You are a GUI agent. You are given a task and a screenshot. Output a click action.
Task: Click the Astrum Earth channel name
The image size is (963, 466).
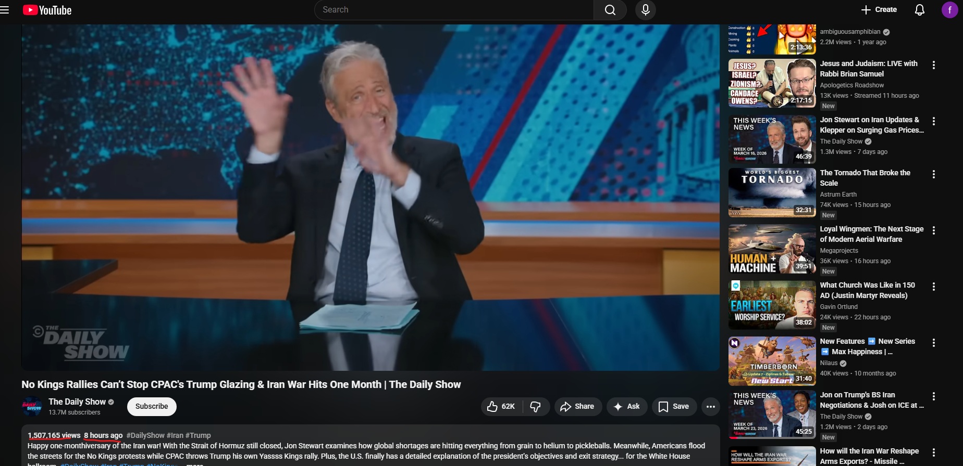pos(838,195)
